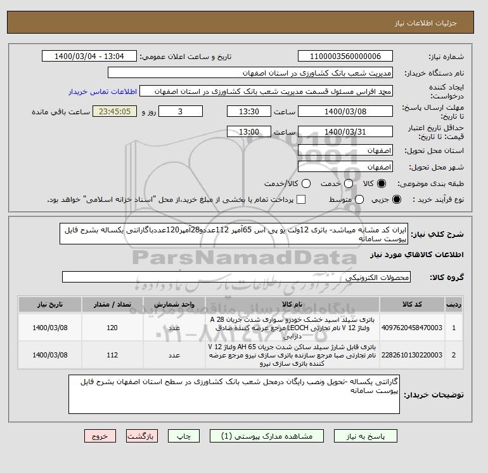Click the جزئیات اطلاعات نیاز header title
Image resolution: width=488 pixels, height=473 pixels.
click(425, 23)
